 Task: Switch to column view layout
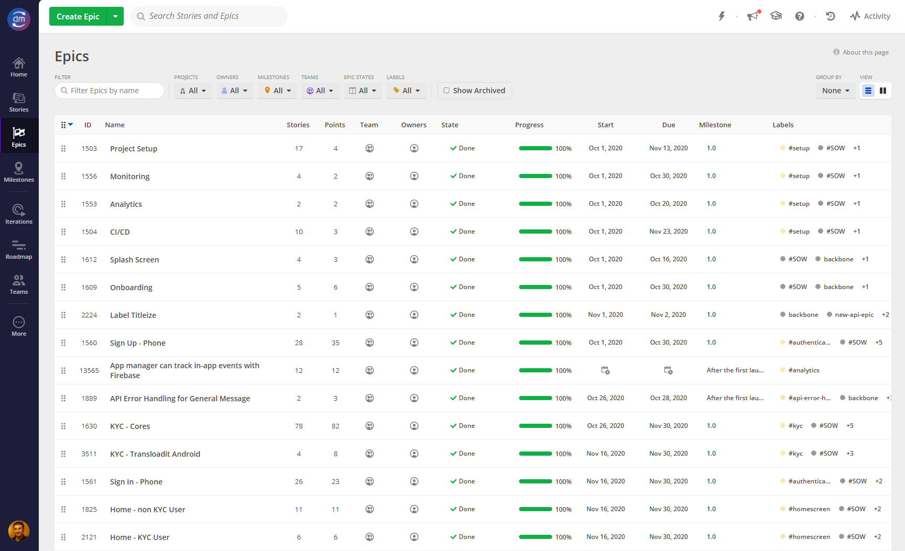coord(883,91)
